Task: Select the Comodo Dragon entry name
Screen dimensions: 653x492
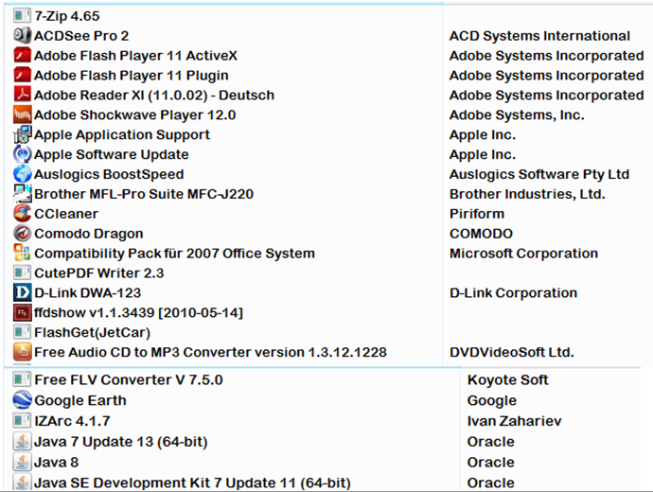Action: click(x=89, y=234)
